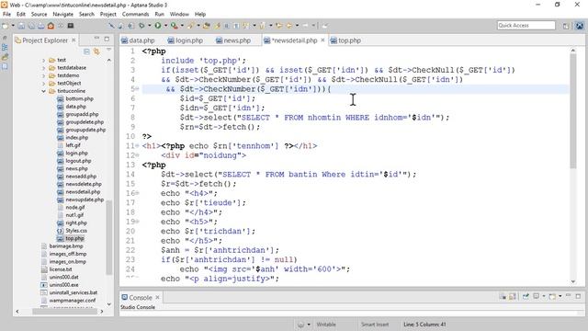Click 'Smart Insert' in the status bar
This screenshot has height=331, width=588.
click(375, 325)
